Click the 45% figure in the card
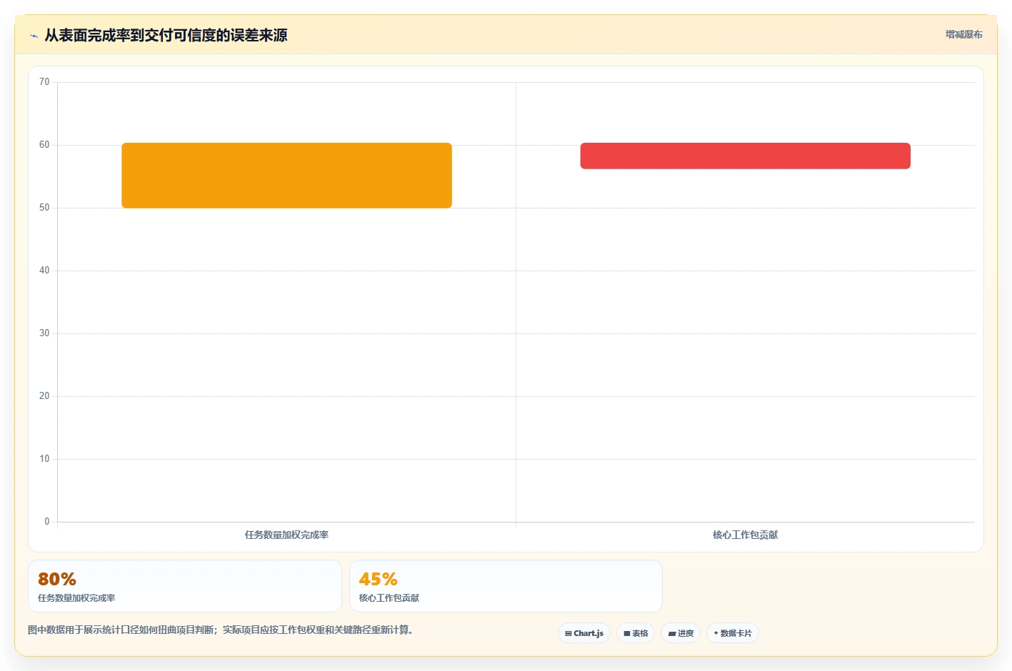 (378, 579)
